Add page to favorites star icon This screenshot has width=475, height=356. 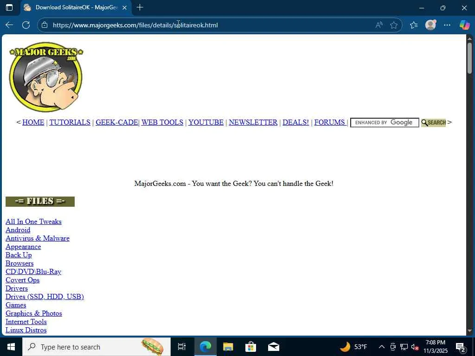click(x=394, y=25)
